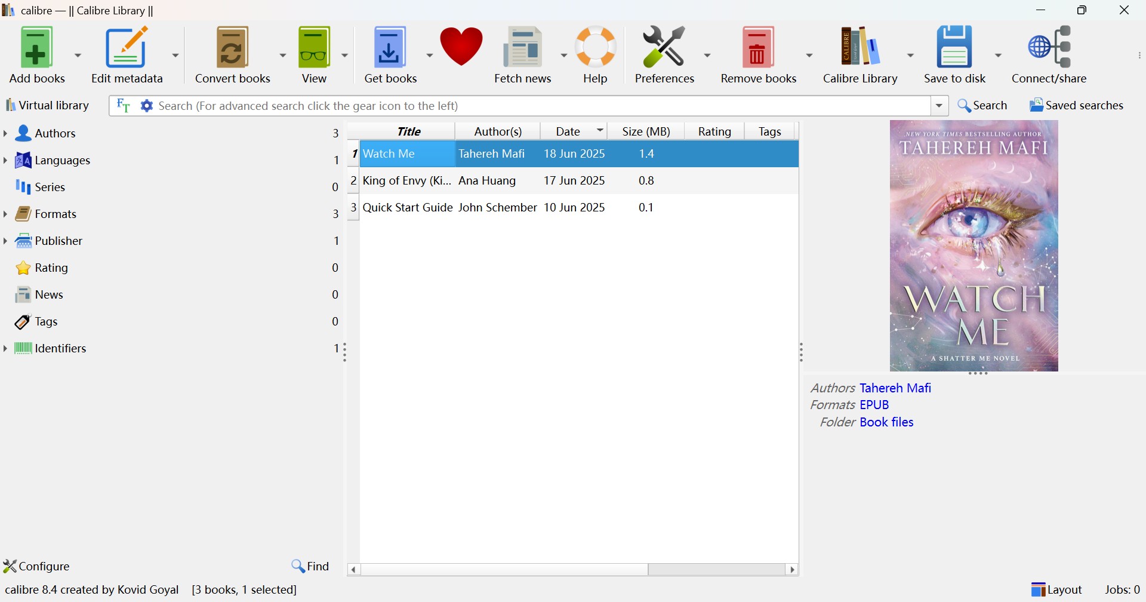
Task: Open the selected book with View
Action: [x=315, y=54]
